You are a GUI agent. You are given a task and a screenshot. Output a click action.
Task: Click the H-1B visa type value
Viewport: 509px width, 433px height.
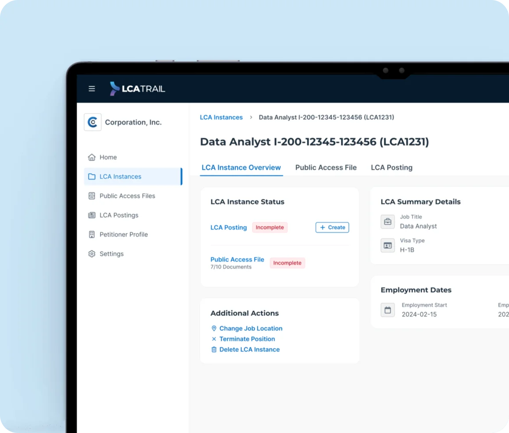tap(407, 250)
